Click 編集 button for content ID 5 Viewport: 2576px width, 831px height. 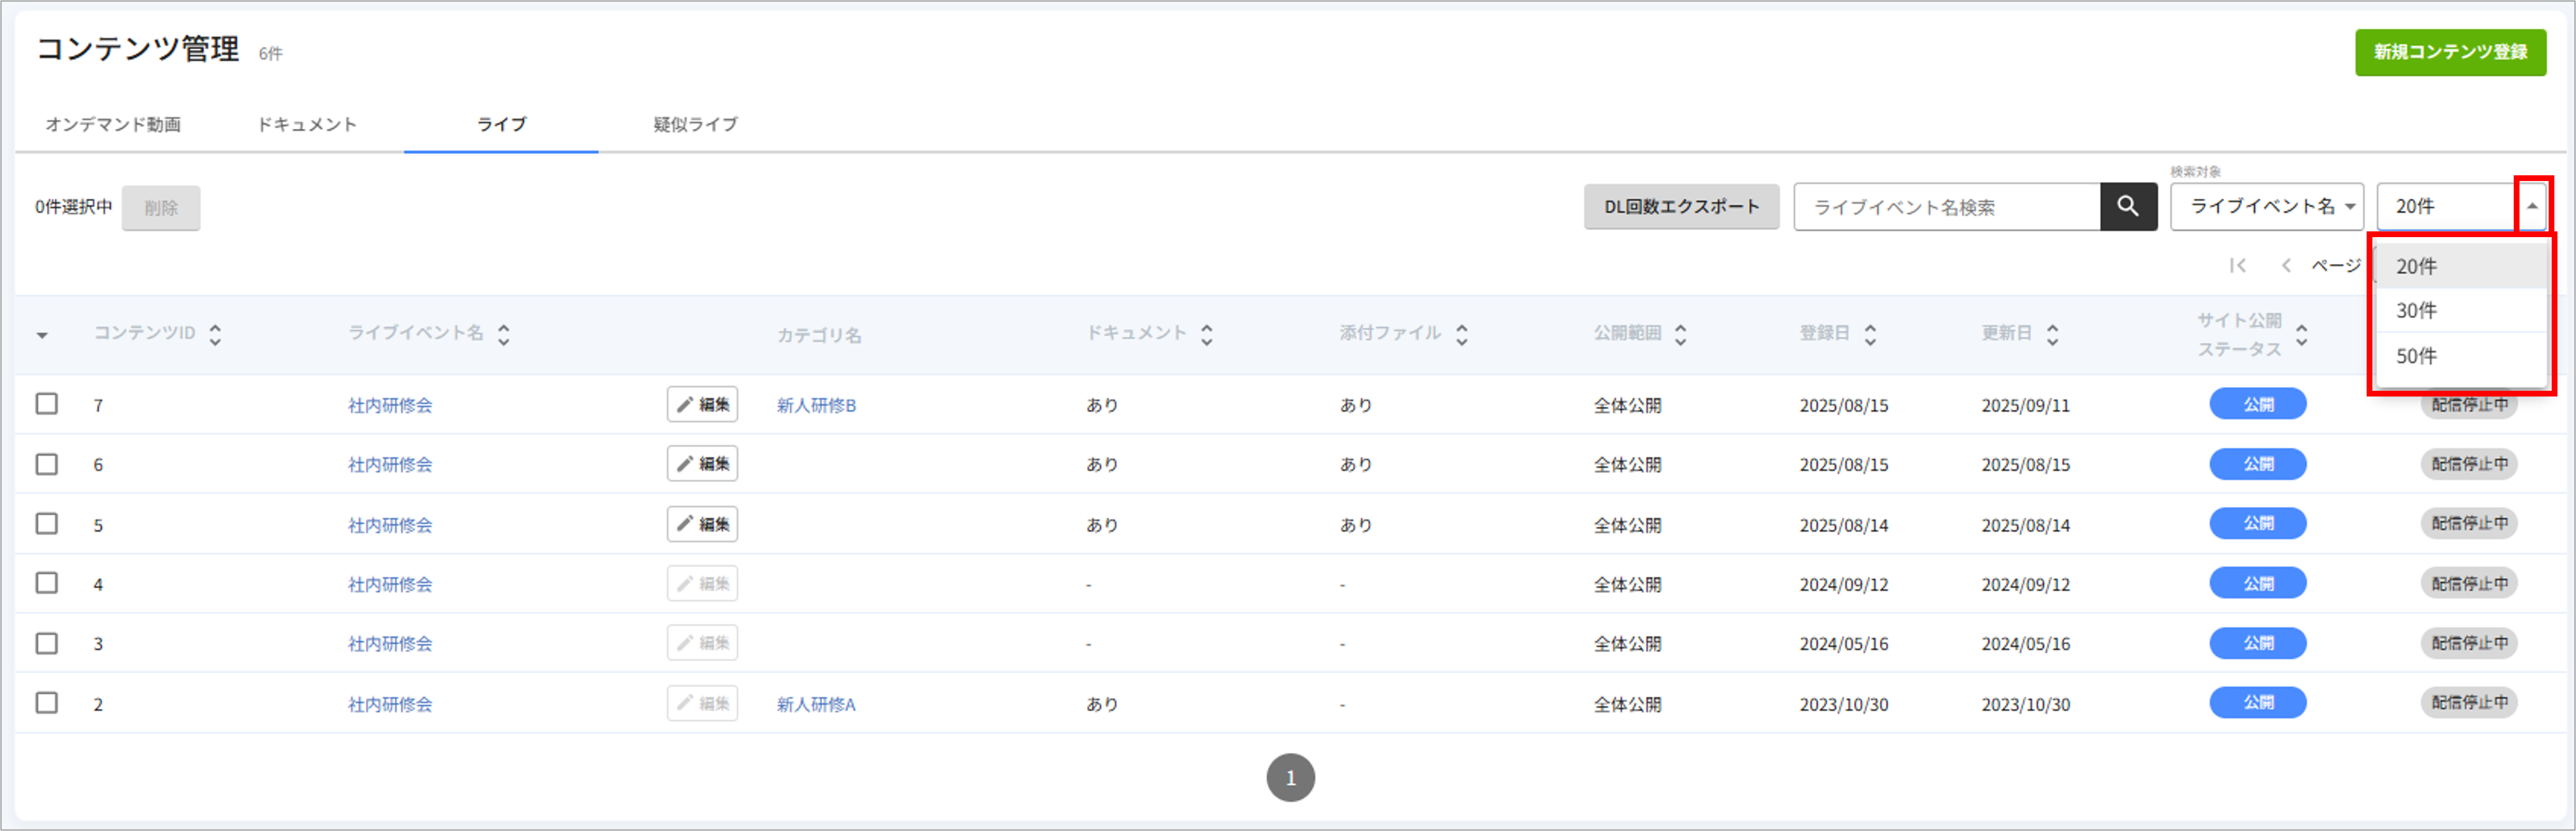(x=703, y=524)
